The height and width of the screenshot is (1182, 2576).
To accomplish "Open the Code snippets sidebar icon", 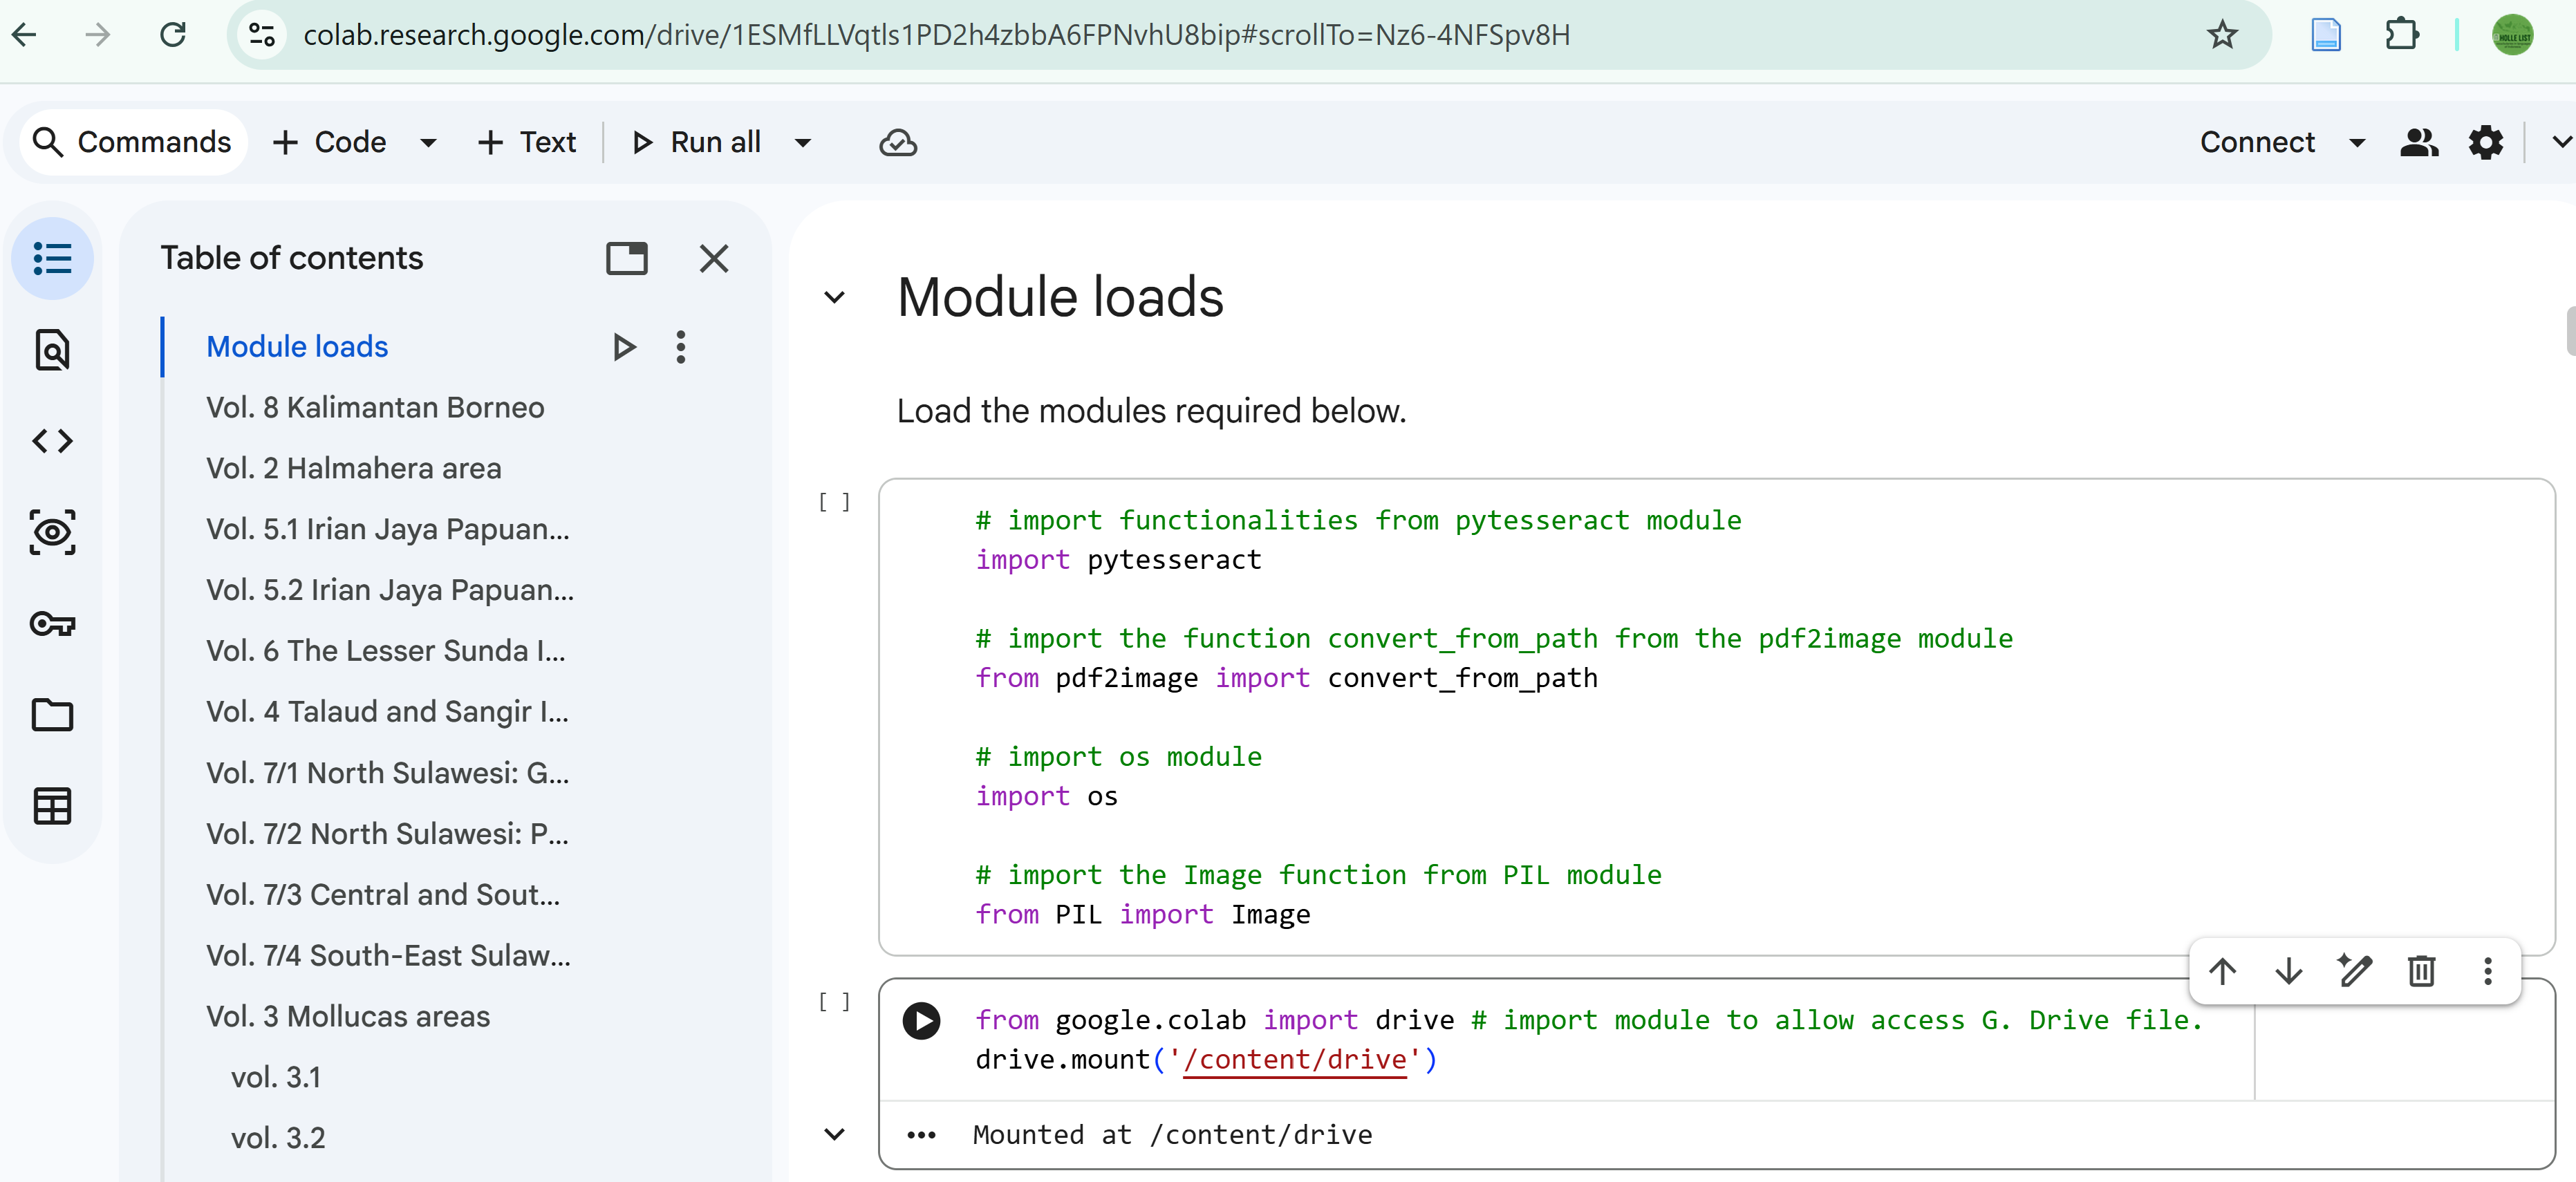I will tap(52, 441).
